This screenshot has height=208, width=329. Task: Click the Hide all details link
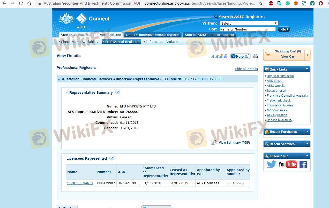tap(246, 69)
